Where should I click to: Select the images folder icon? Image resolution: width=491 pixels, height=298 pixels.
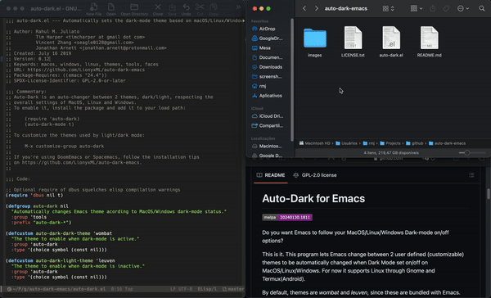coord(315,38)
